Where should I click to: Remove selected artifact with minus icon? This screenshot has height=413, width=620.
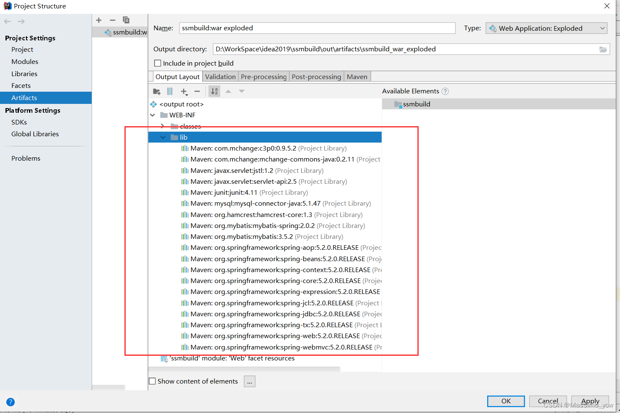tap(112, 20)
